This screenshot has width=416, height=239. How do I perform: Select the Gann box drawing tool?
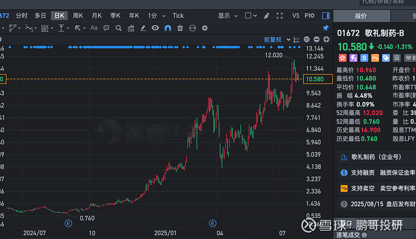point(45,28)
